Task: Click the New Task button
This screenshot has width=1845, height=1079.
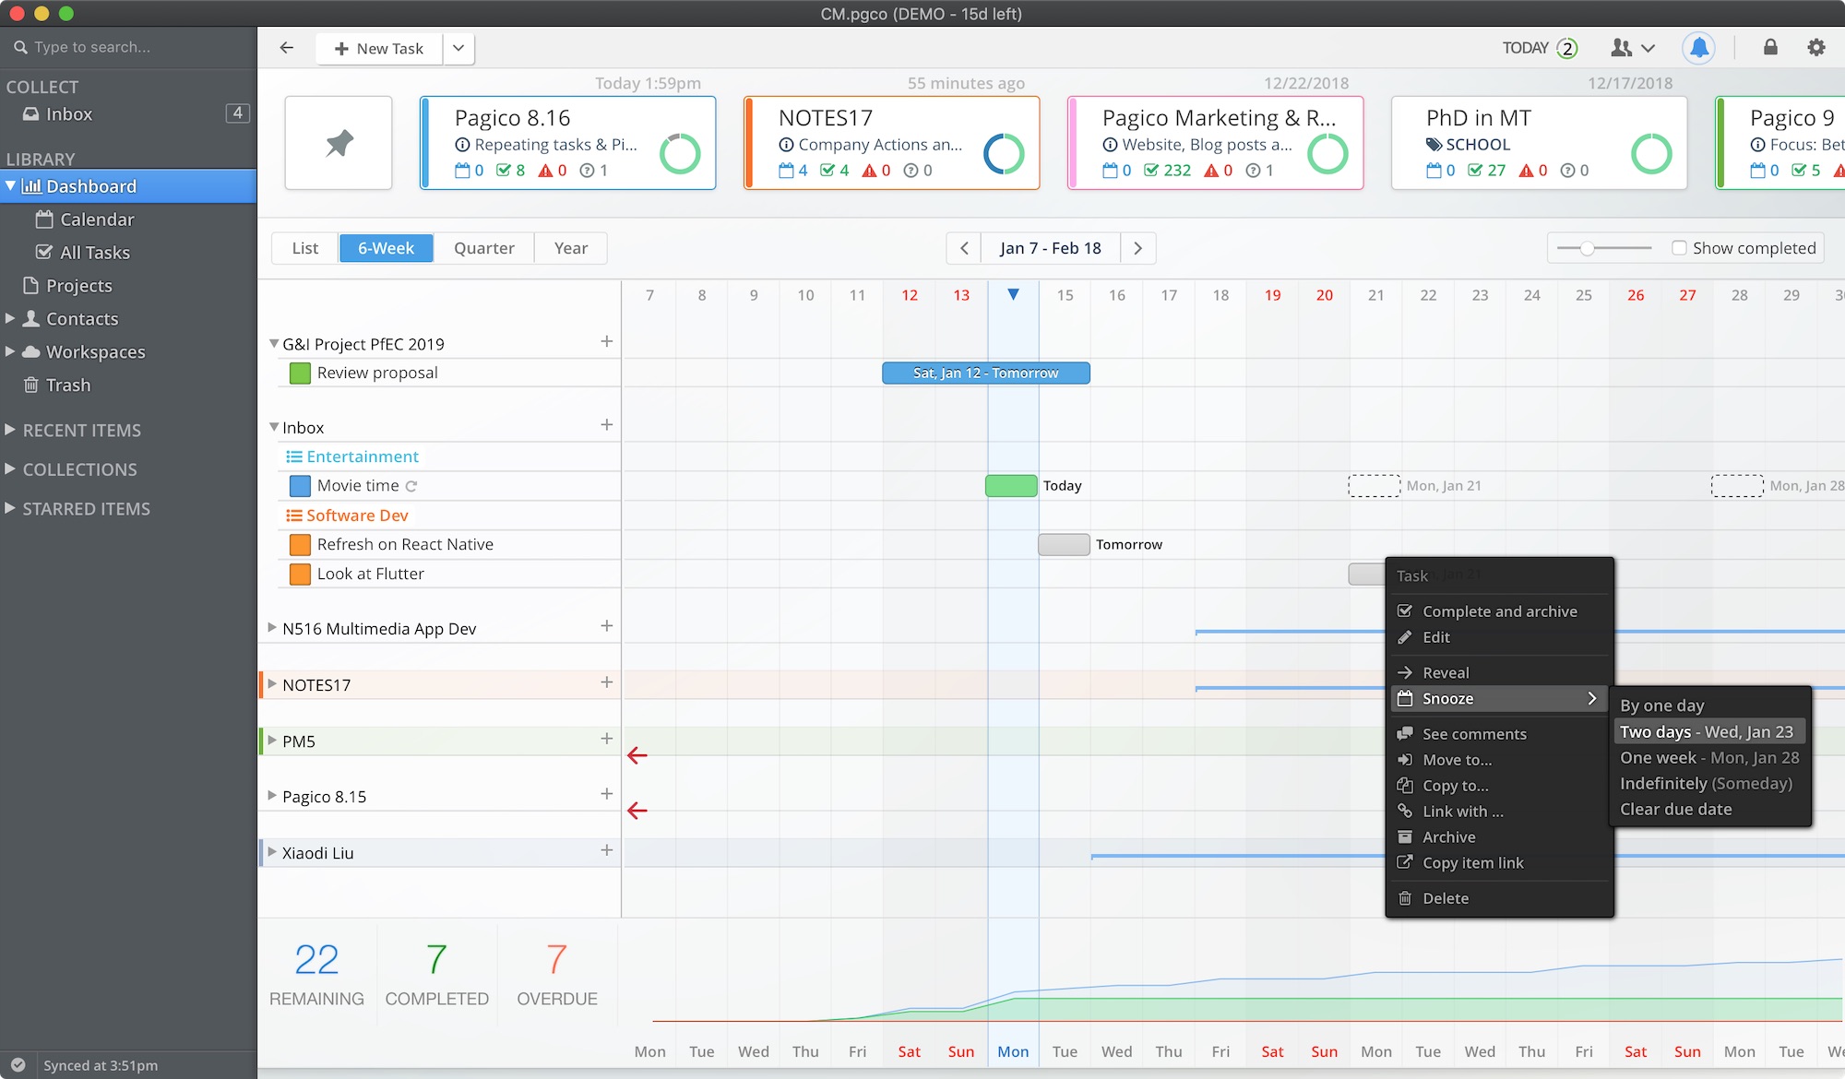Action: click(x=379, y=48)
